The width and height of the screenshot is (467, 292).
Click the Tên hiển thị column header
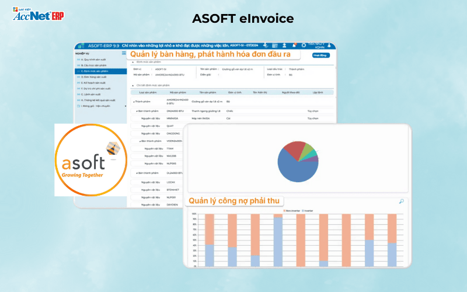[260, 93]
